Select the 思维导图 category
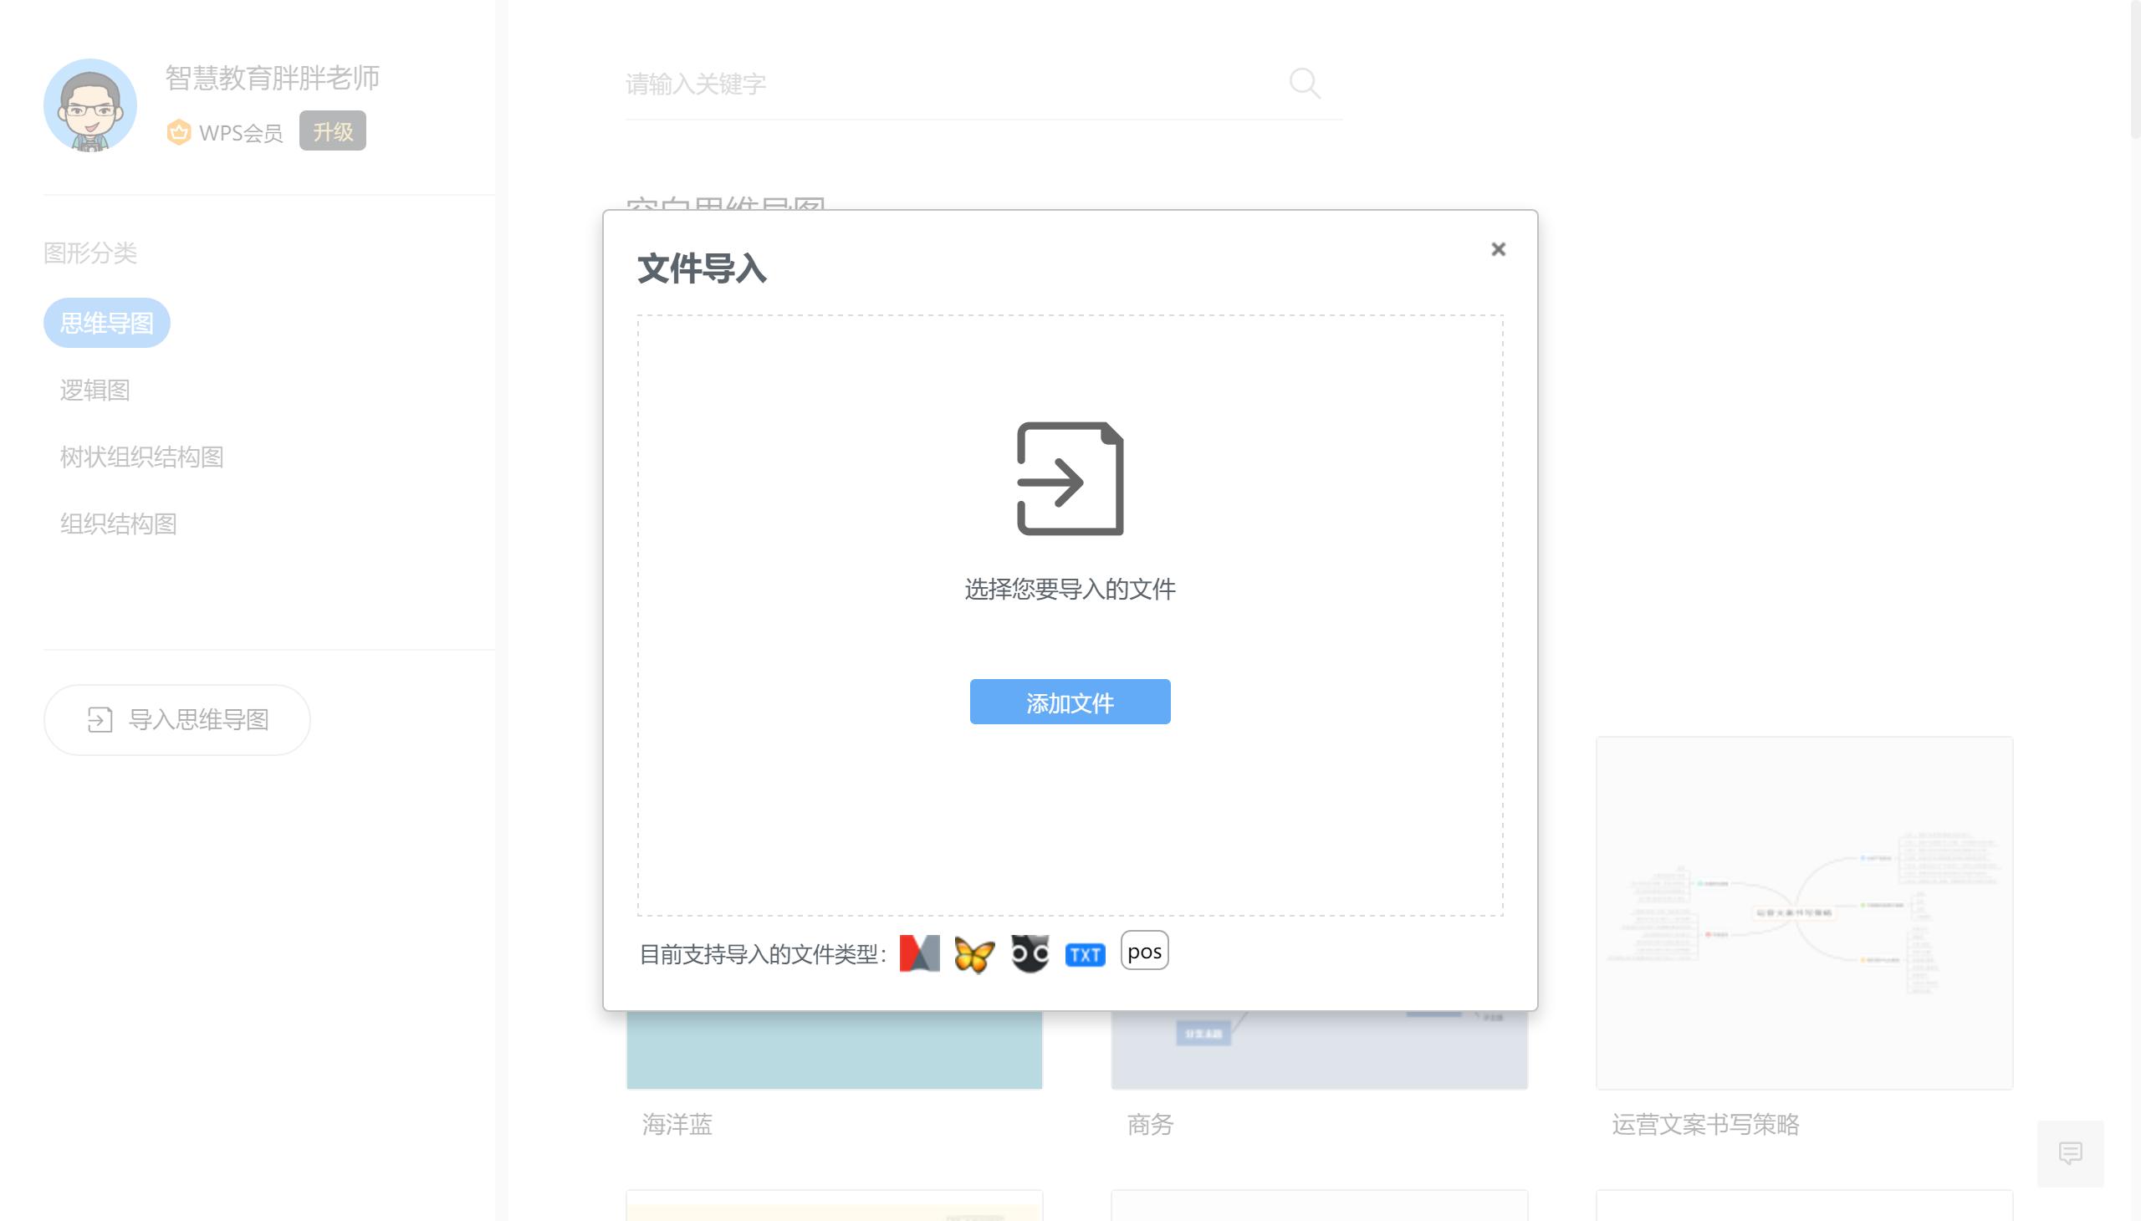Image resolution: width=2141 pixels, height=1221 pixels. point(105,322)
